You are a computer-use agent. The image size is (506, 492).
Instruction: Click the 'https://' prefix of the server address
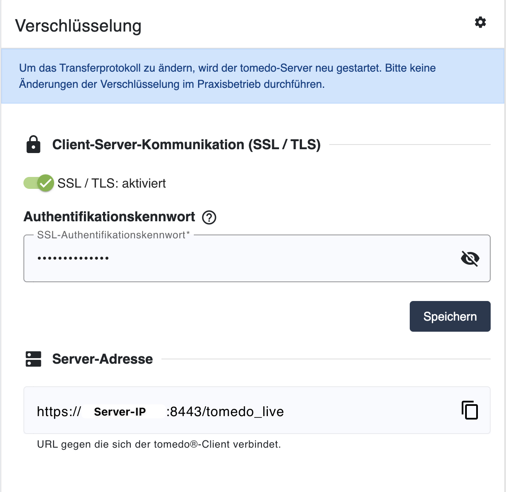[59, 412]
